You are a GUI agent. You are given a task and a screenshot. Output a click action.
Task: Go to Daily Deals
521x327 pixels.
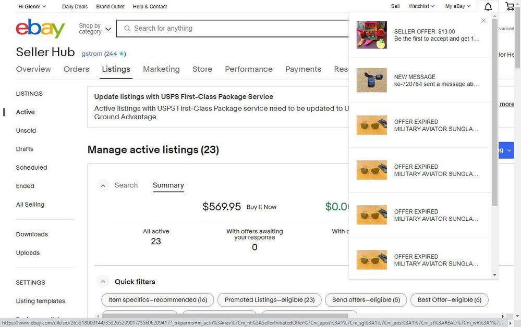coord(75,6)
